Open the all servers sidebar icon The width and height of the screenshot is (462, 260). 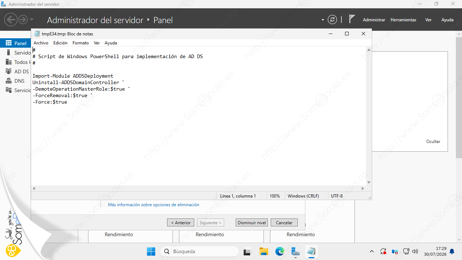(9, 62)
